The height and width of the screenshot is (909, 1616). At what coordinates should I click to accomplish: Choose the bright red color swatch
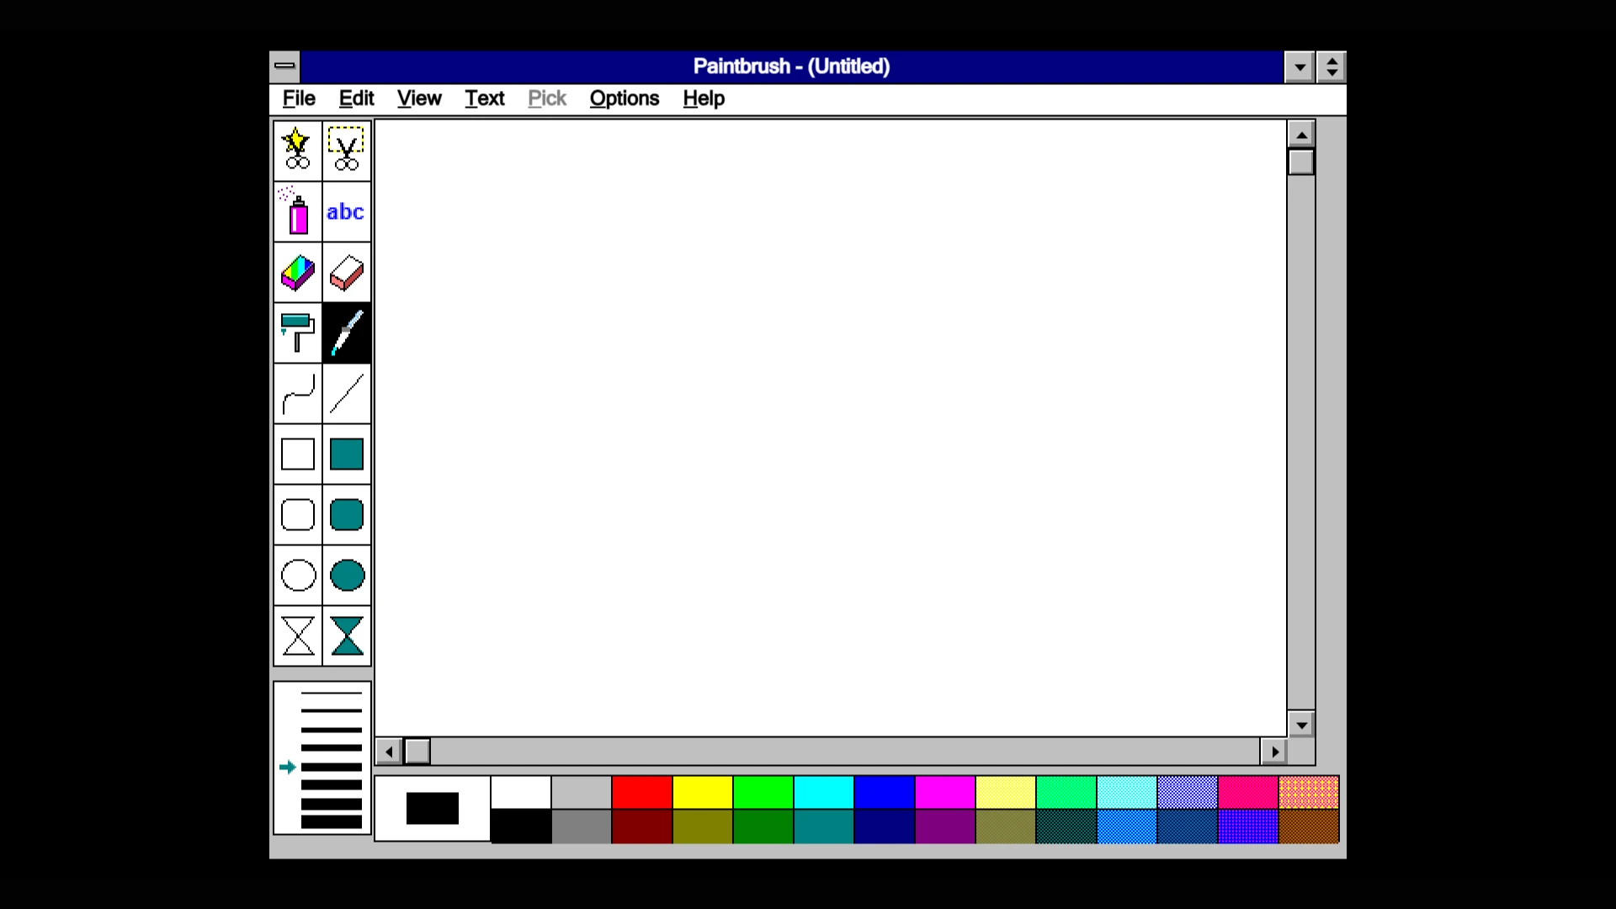(642, 793)
